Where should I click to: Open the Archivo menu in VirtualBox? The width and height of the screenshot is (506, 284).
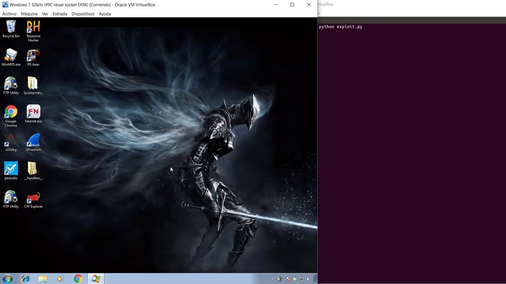[9, 14]
